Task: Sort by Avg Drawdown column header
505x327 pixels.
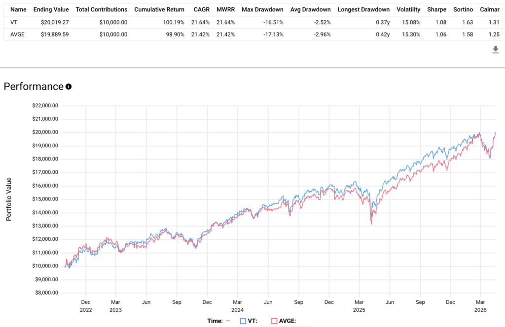Action: coord(311,10)
